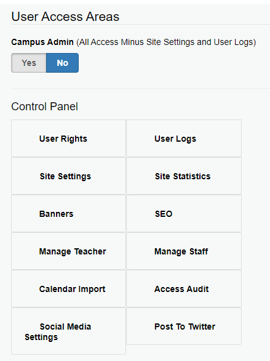Click the All Access Minus Site Settings description
This screenshot has height=361, width=270.
coord(166,42)
